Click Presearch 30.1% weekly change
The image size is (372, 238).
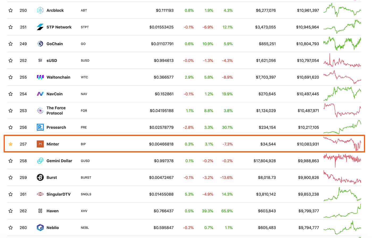[227, 127]
